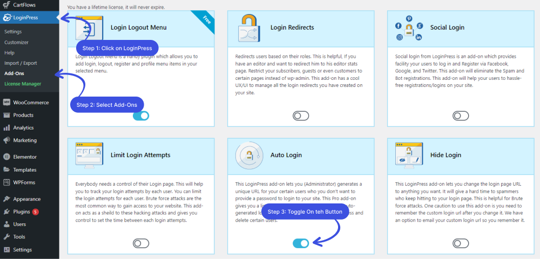Screen dimensions: 540x259
Task: Enable the Social Login add-on toggle
Action: tap(461, 116)
